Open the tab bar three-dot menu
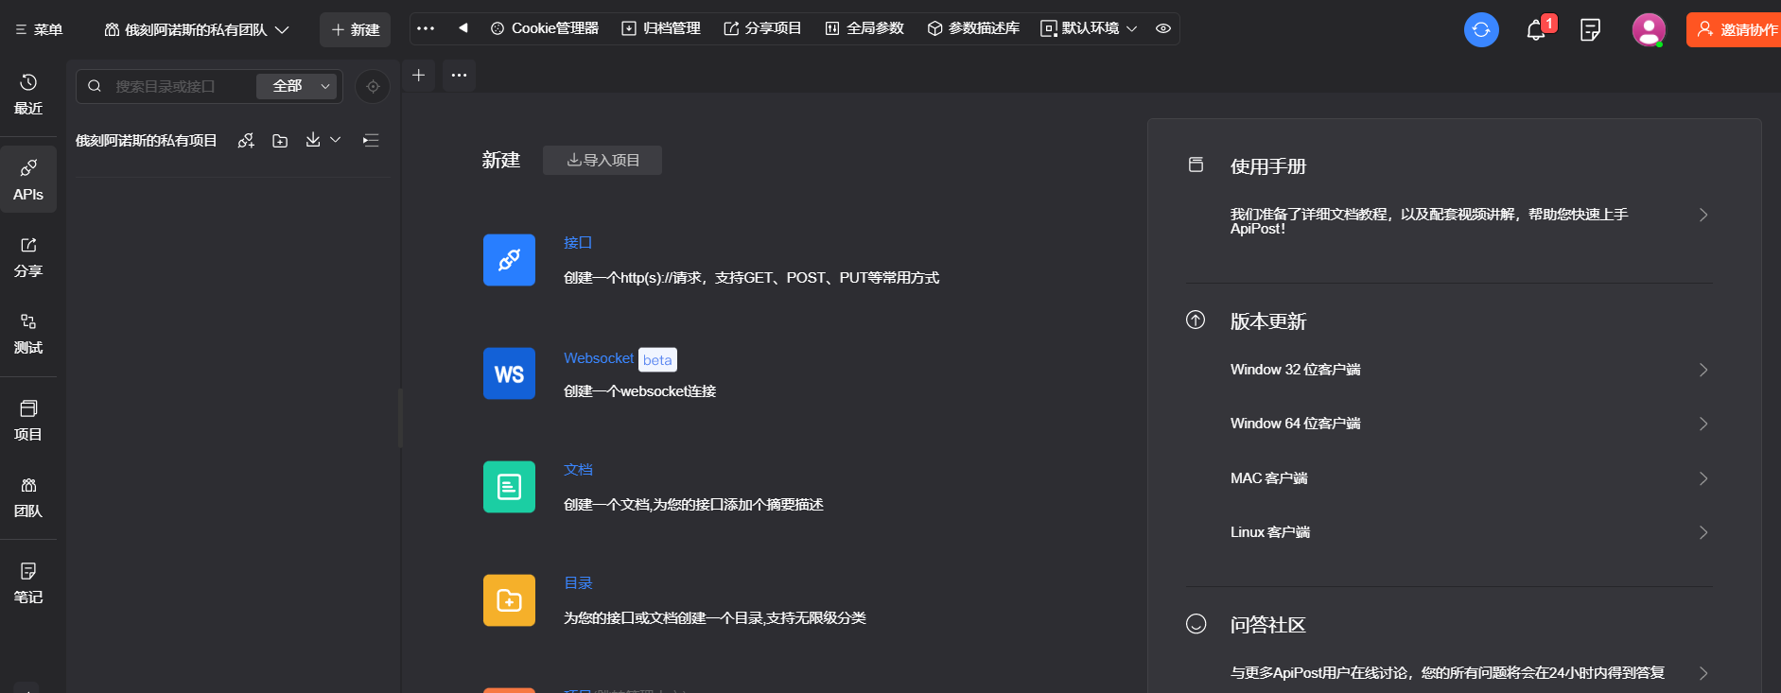This screenshot has height=693, width=1781. pos(459,75)
